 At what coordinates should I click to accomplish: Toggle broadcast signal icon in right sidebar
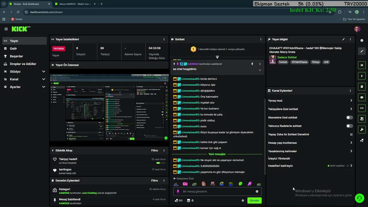click(362, 108)
